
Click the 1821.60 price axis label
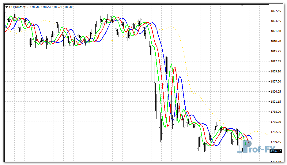coord(276,31)
